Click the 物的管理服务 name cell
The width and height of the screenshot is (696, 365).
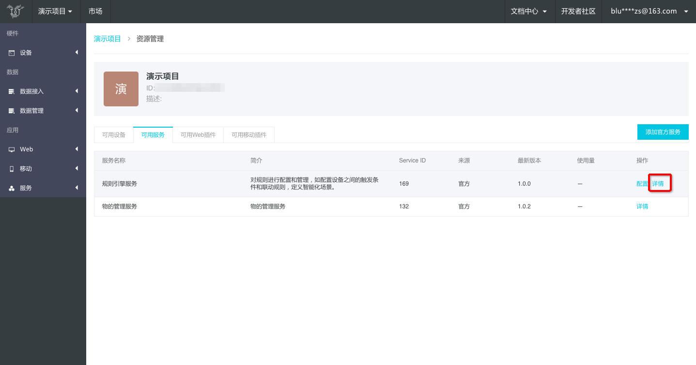coord(120,206)
